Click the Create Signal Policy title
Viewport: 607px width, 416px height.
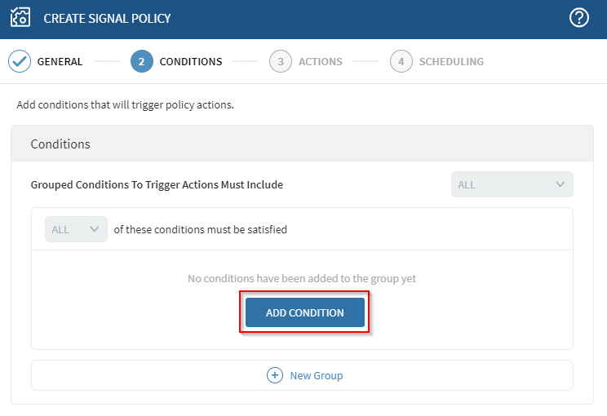(107, 18)
